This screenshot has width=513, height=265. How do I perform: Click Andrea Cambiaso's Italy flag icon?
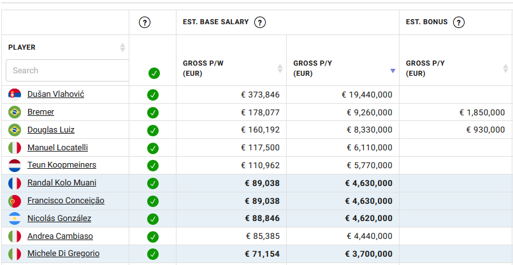point(15,236)
